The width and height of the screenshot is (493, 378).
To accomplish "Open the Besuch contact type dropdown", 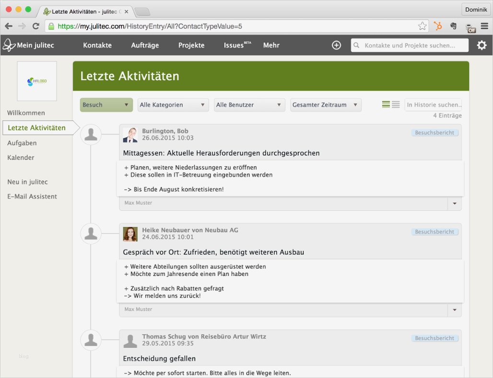I will tap(106, 105).
